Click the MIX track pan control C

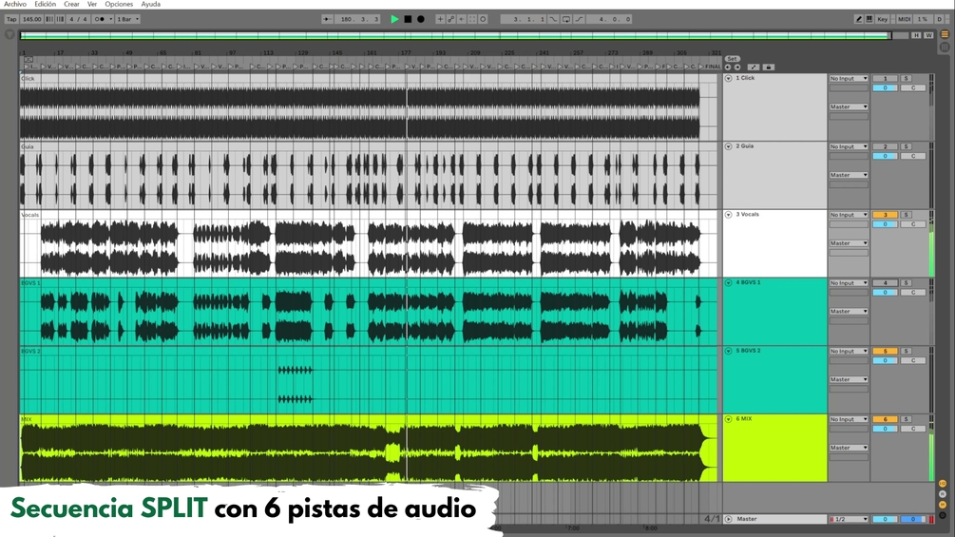(913, 430)
